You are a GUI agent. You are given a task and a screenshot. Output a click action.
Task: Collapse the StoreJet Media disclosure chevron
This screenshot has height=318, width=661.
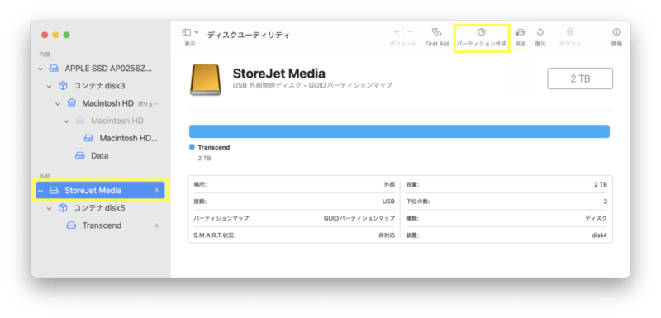(x=40, y=191)
